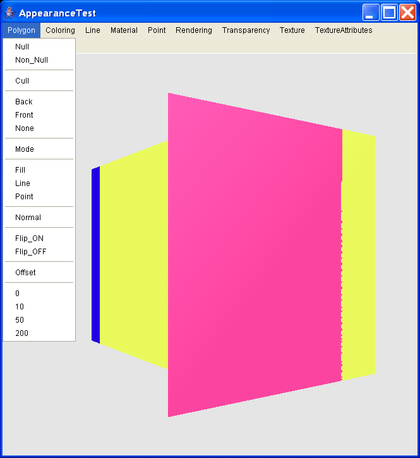Set offset to 200

(x=39, y=333)
